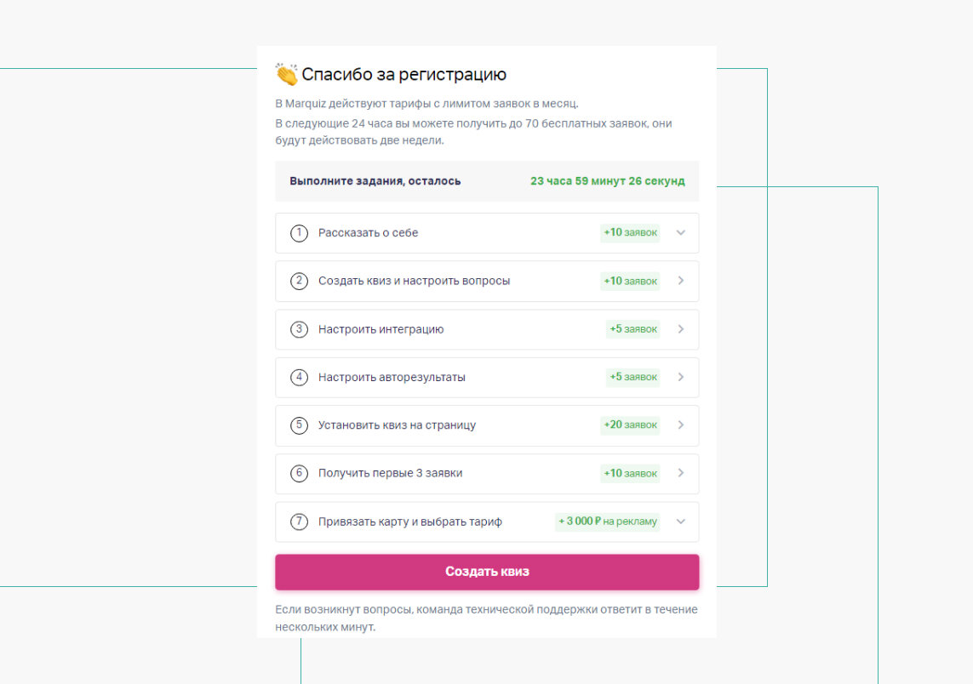The image size is (973, 684).
Task: Click the green countdown timer text
Action: pos(607,181)
